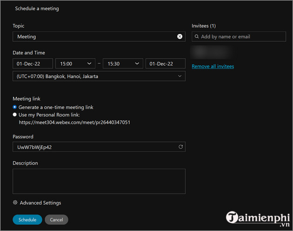
Task: Open the 15:30 end time dropdown
Action: coord(122,64)
